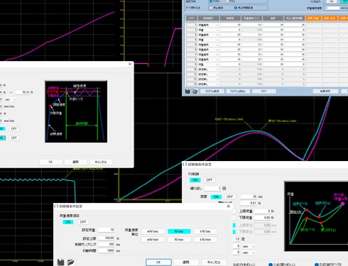The height and width of the screenshot is (266, 348).
Task: Click the set load input field showing 10
Action: click(107, 230)
